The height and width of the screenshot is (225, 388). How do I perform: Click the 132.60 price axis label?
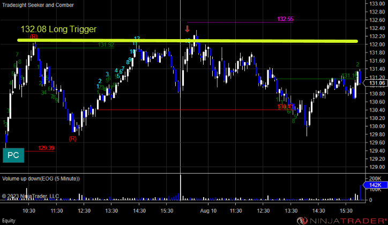(x=377, y=20)
